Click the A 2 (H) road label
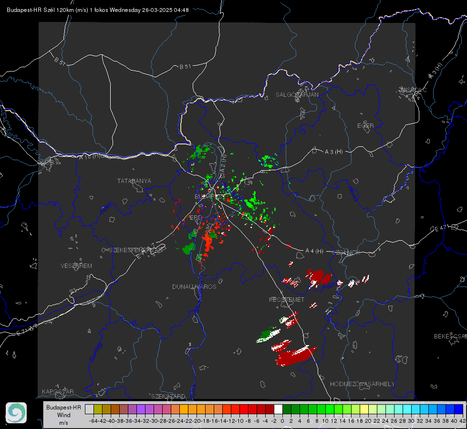Screen dimensions: 467x429 (x=223, y=164)
